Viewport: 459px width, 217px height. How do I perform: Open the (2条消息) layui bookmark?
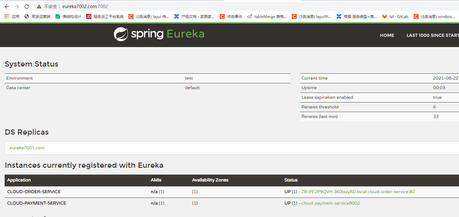[x=149, y=16]
